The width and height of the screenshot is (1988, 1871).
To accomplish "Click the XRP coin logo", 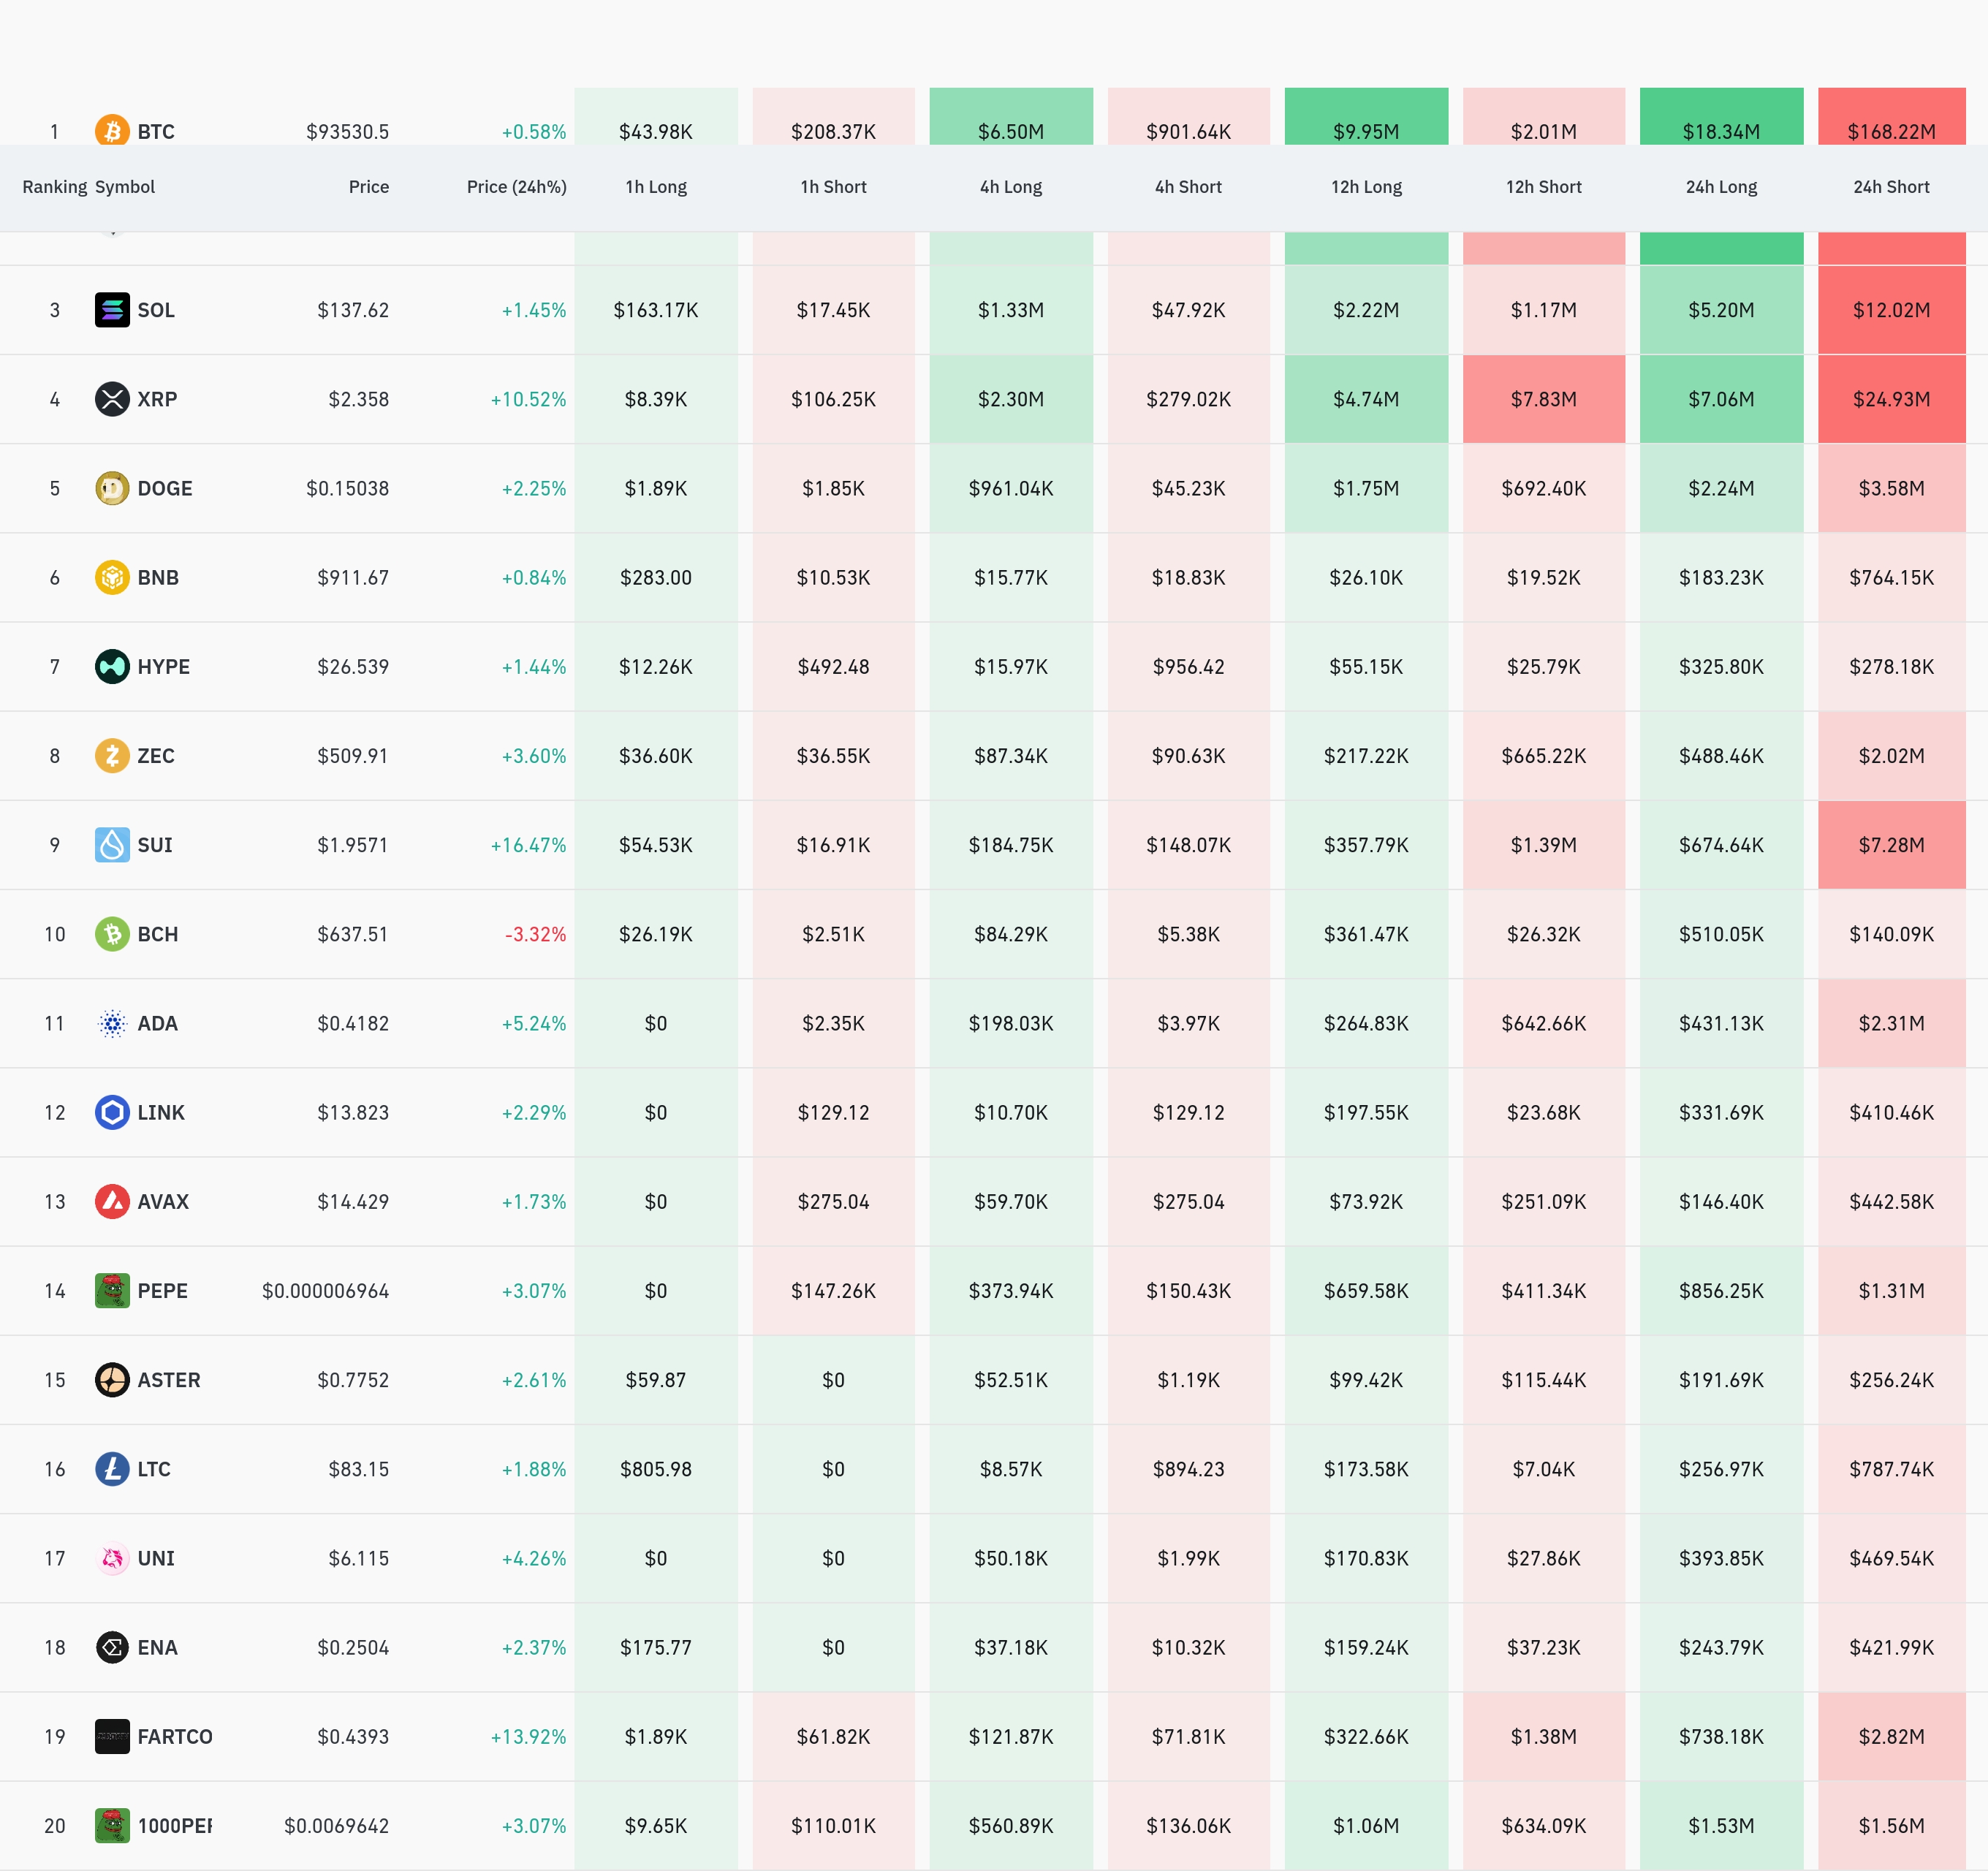I will (x=112, y=399).
